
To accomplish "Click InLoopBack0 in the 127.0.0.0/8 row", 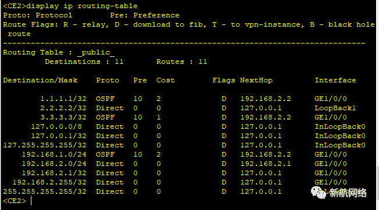I will pyautogui.click(x=340, y=126).
